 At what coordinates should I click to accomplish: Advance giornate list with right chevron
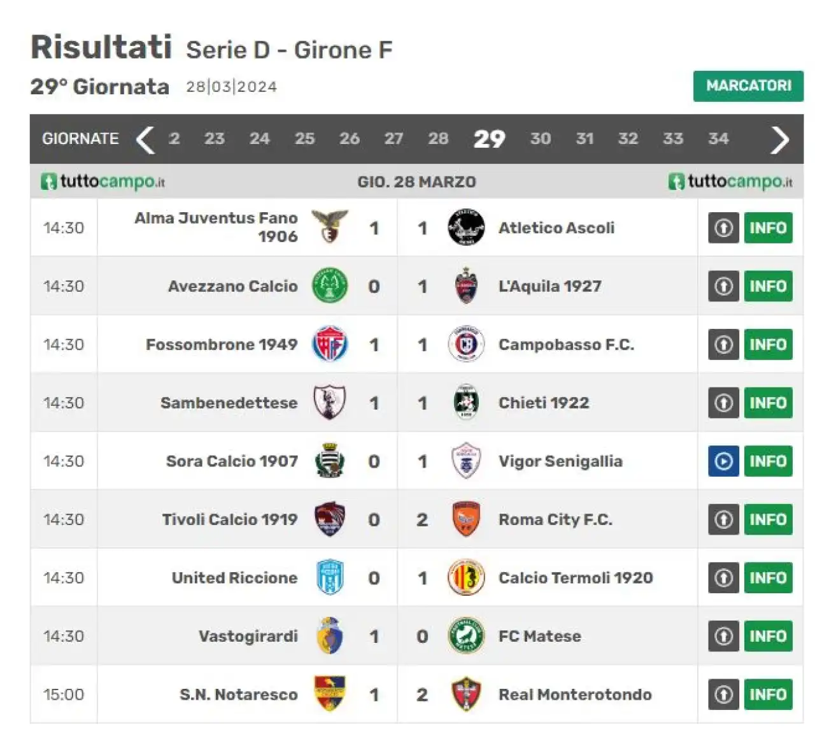780,140
